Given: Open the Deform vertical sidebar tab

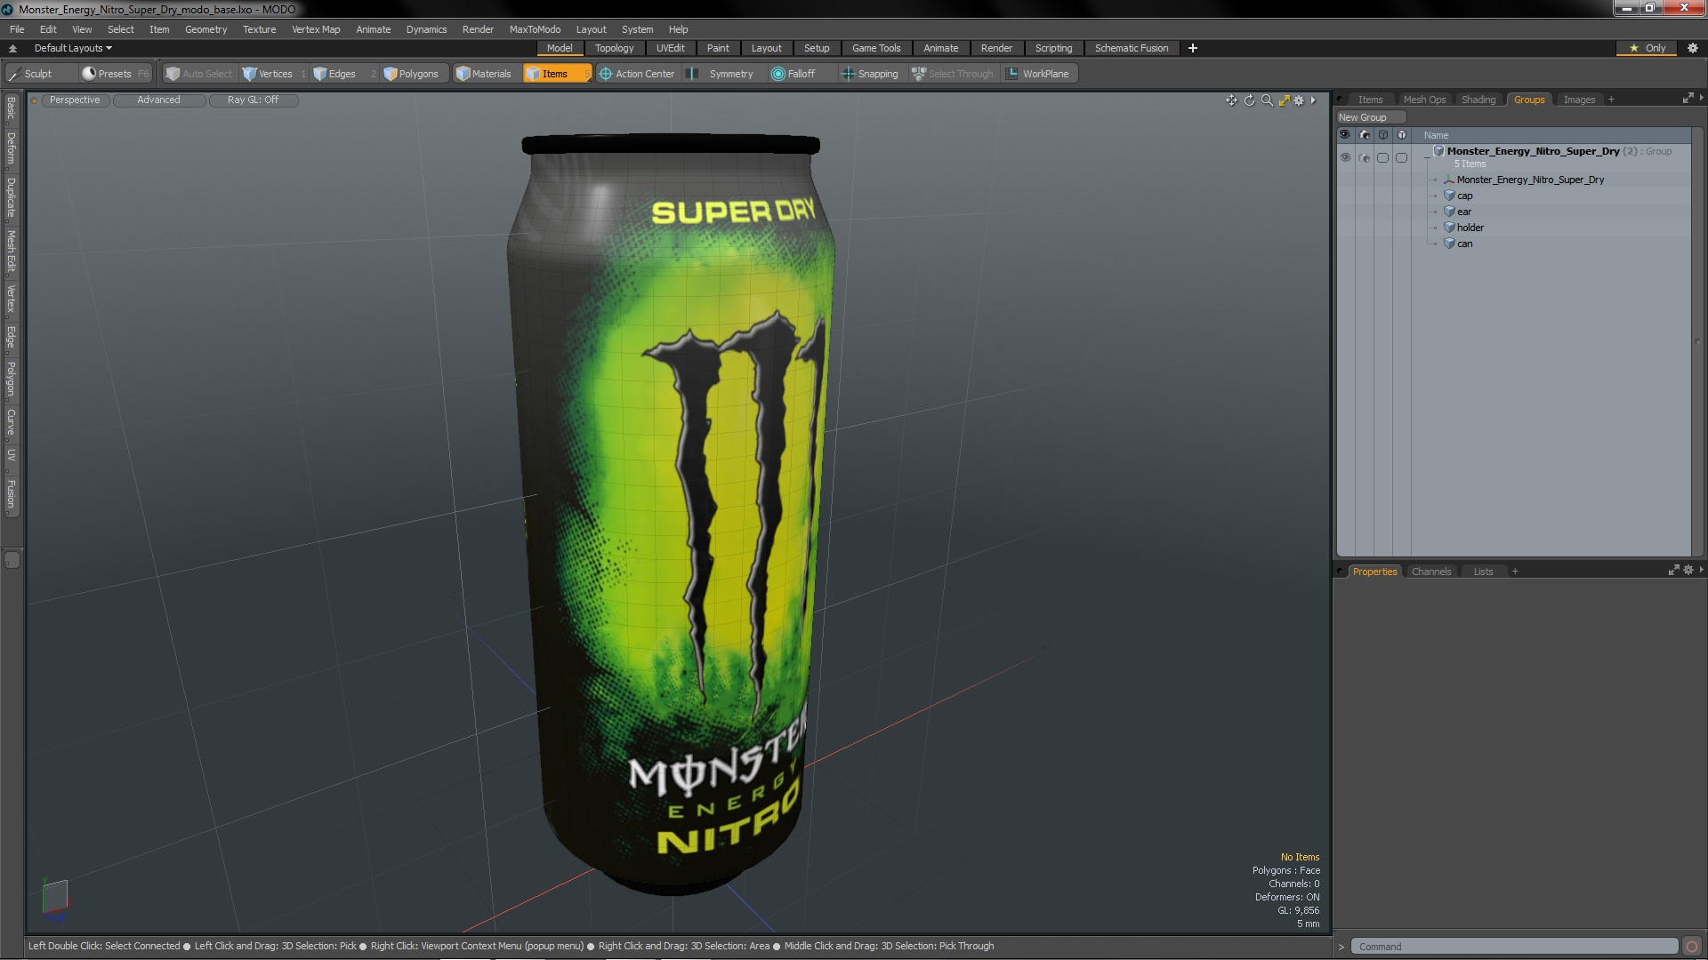Looking at the screenshot, I should (x=12, y=149).
